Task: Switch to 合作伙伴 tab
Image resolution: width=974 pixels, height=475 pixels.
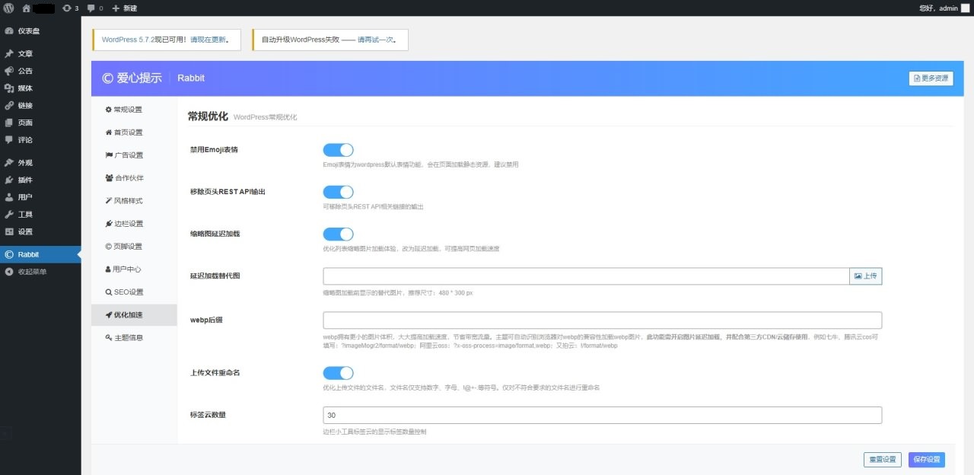Action: pyautogui.click(x=134, y=178)
